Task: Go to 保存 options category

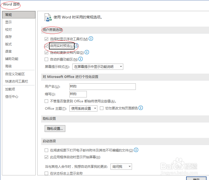Action: 19,37
